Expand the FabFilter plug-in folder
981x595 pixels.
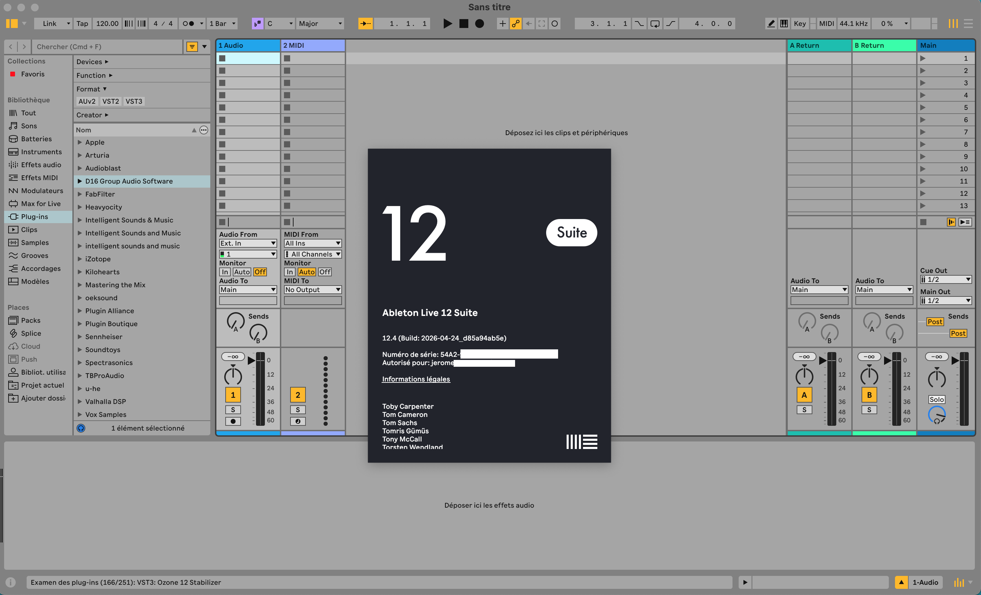(80, 194)
